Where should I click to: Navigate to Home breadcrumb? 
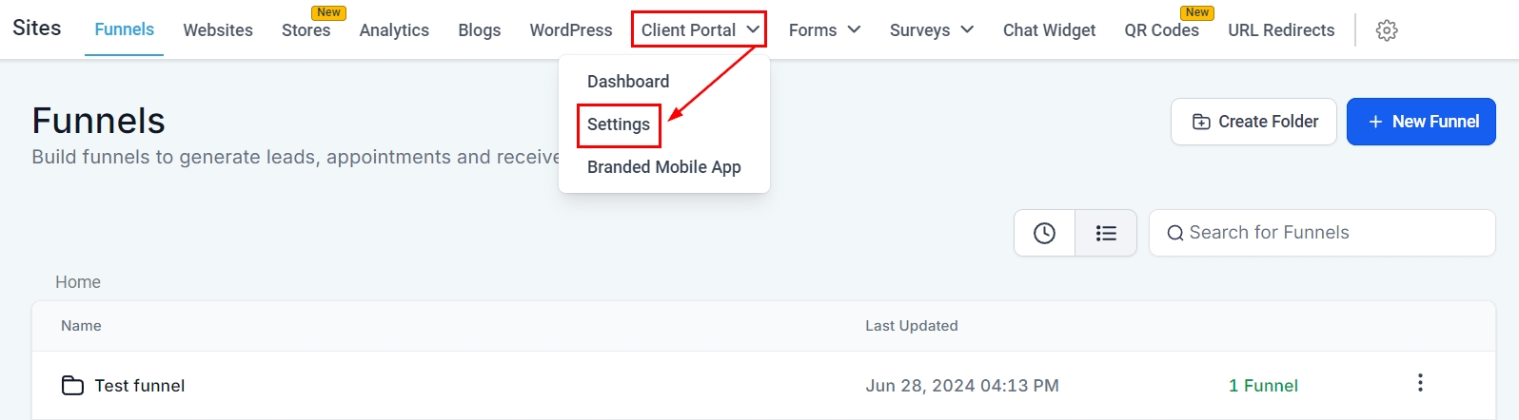pos(78,282)
